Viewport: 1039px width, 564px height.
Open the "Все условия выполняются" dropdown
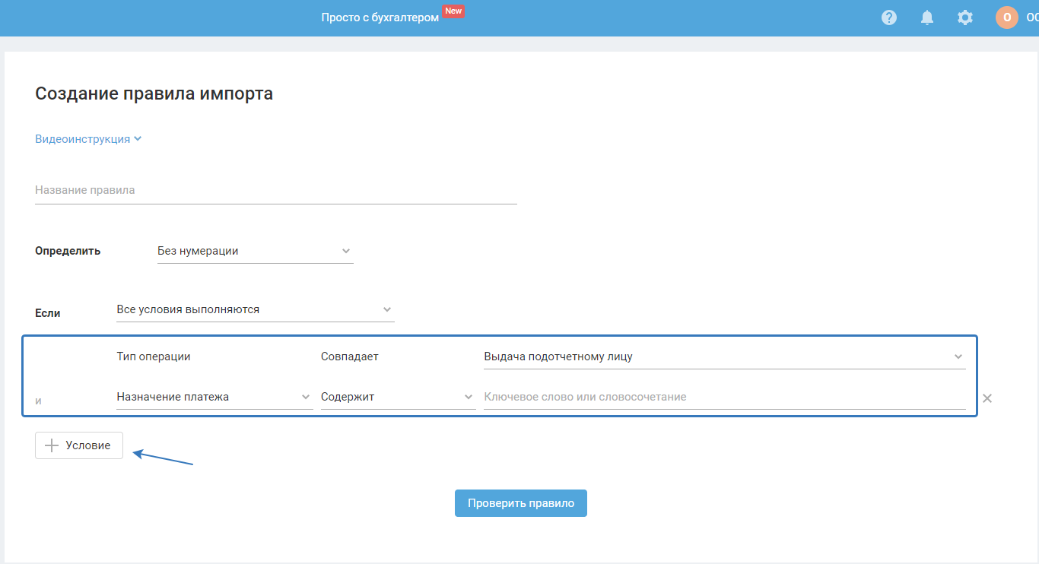[256, 310]
